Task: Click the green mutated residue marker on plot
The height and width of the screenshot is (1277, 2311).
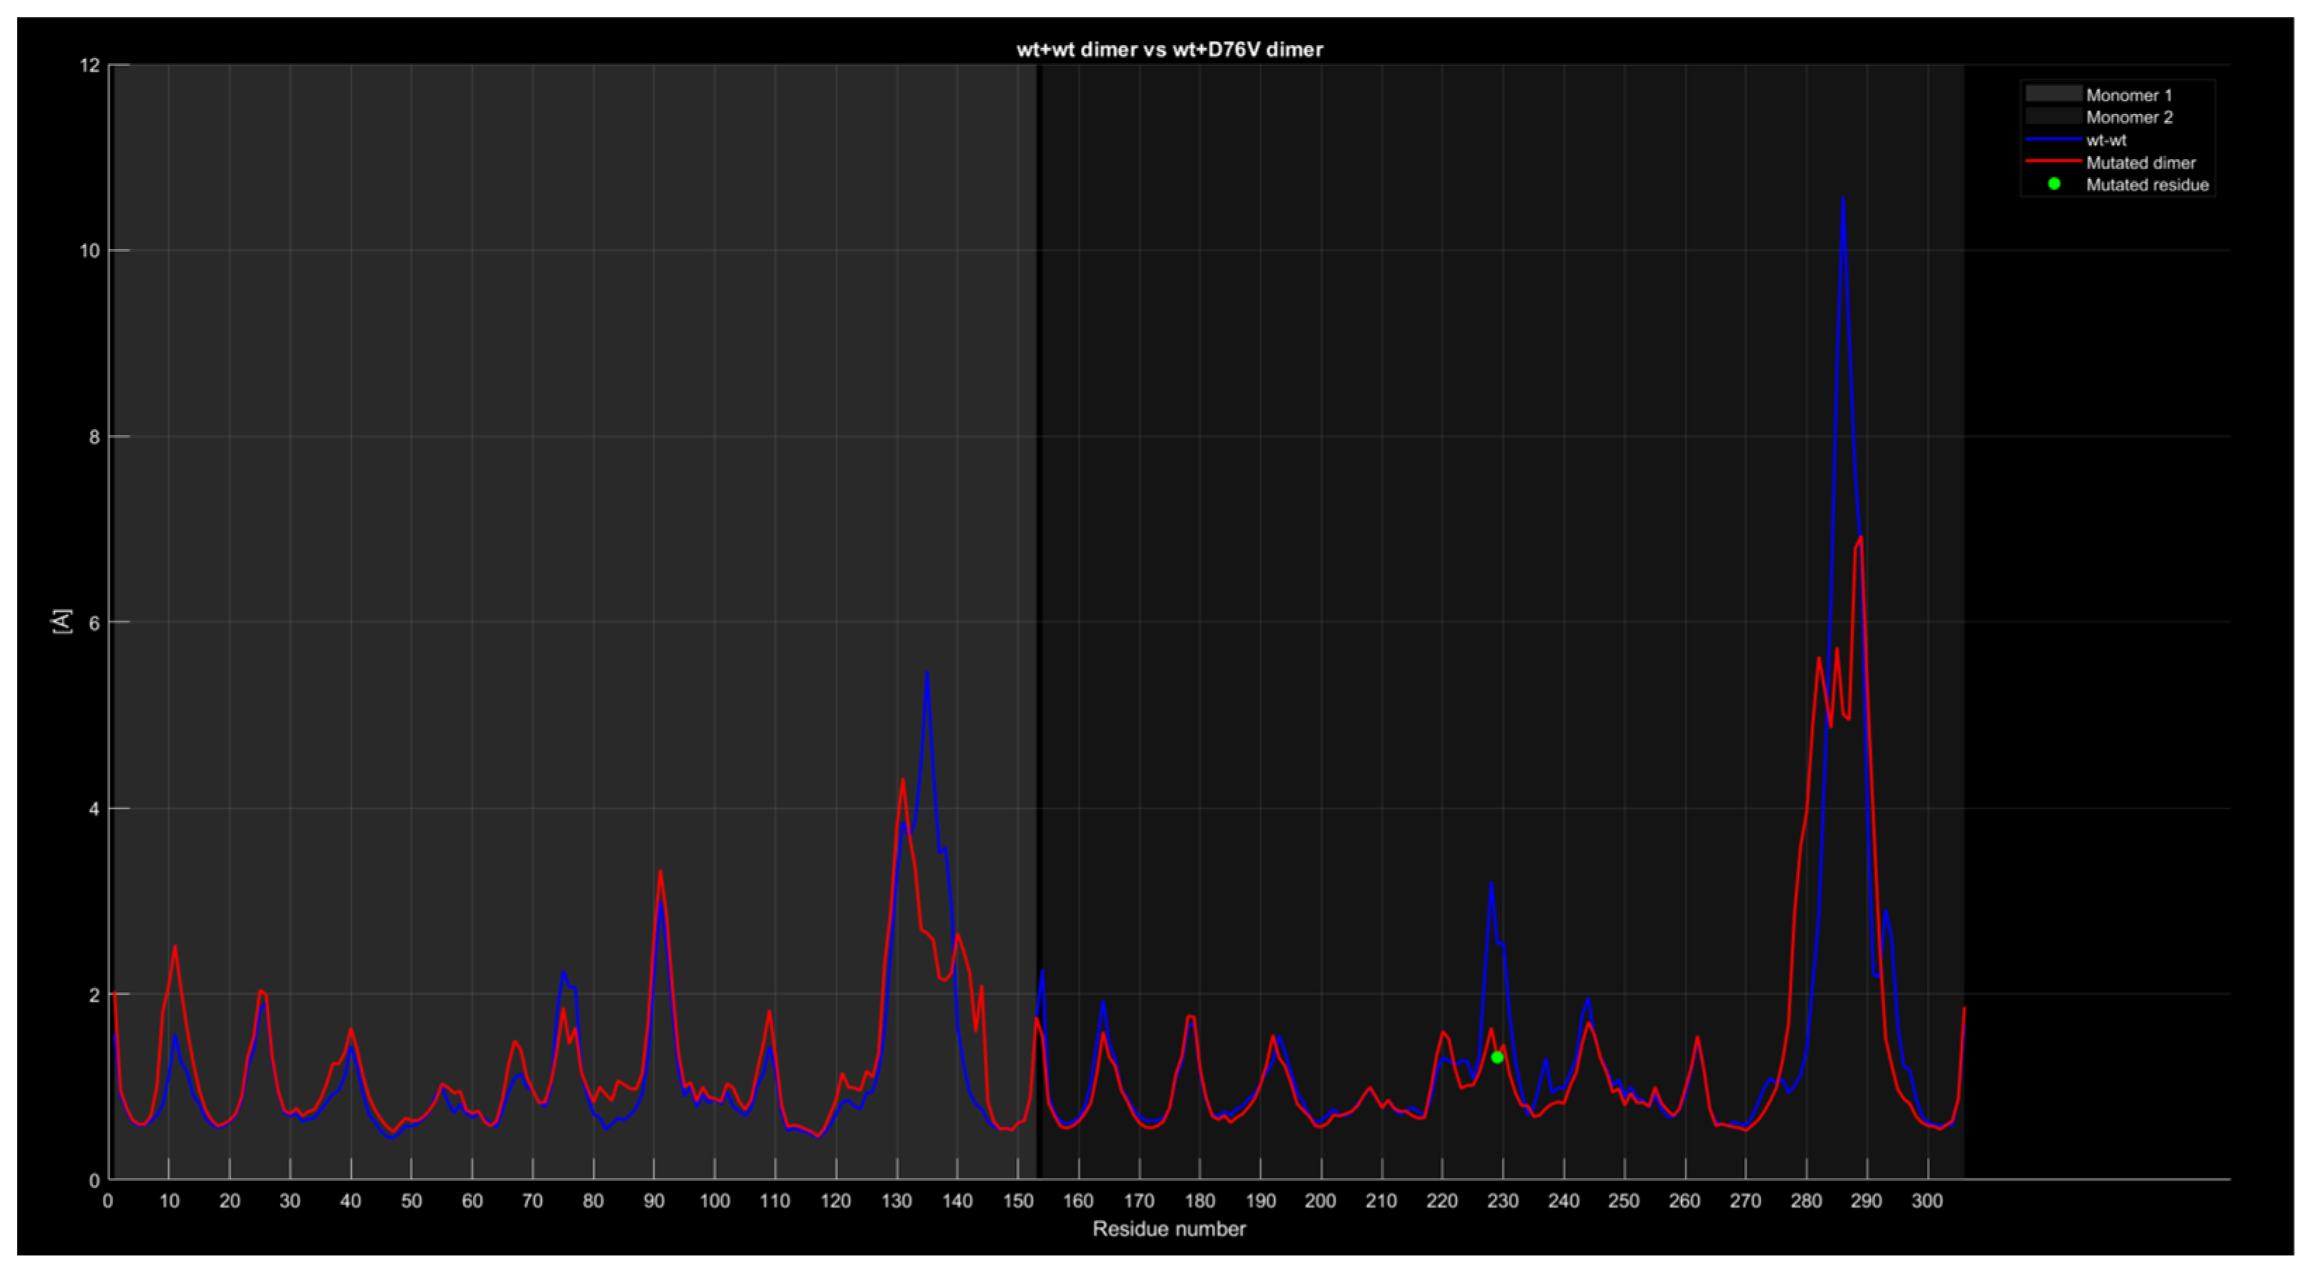Action: coord(1498,1057)
